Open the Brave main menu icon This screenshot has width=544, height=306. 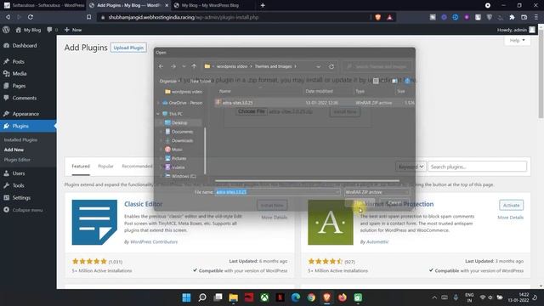point(536,17)
